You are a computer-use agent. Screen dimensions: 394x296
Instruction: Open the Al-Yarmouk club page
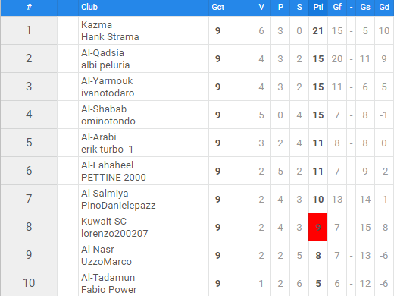tap(107, 81)
